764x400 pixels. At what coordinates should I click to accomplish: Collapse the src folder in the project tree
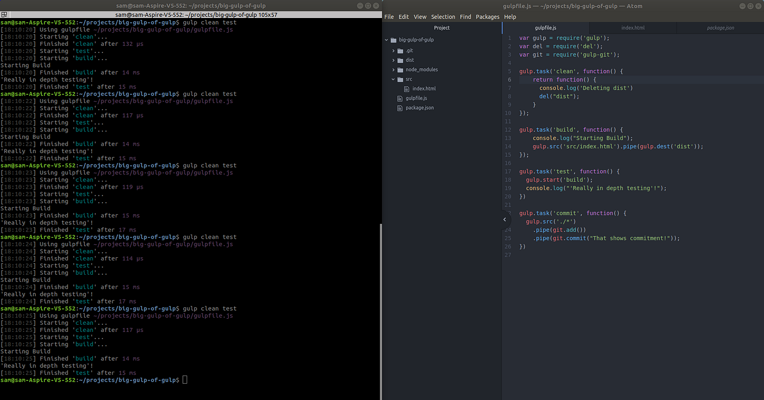[393, 78]
